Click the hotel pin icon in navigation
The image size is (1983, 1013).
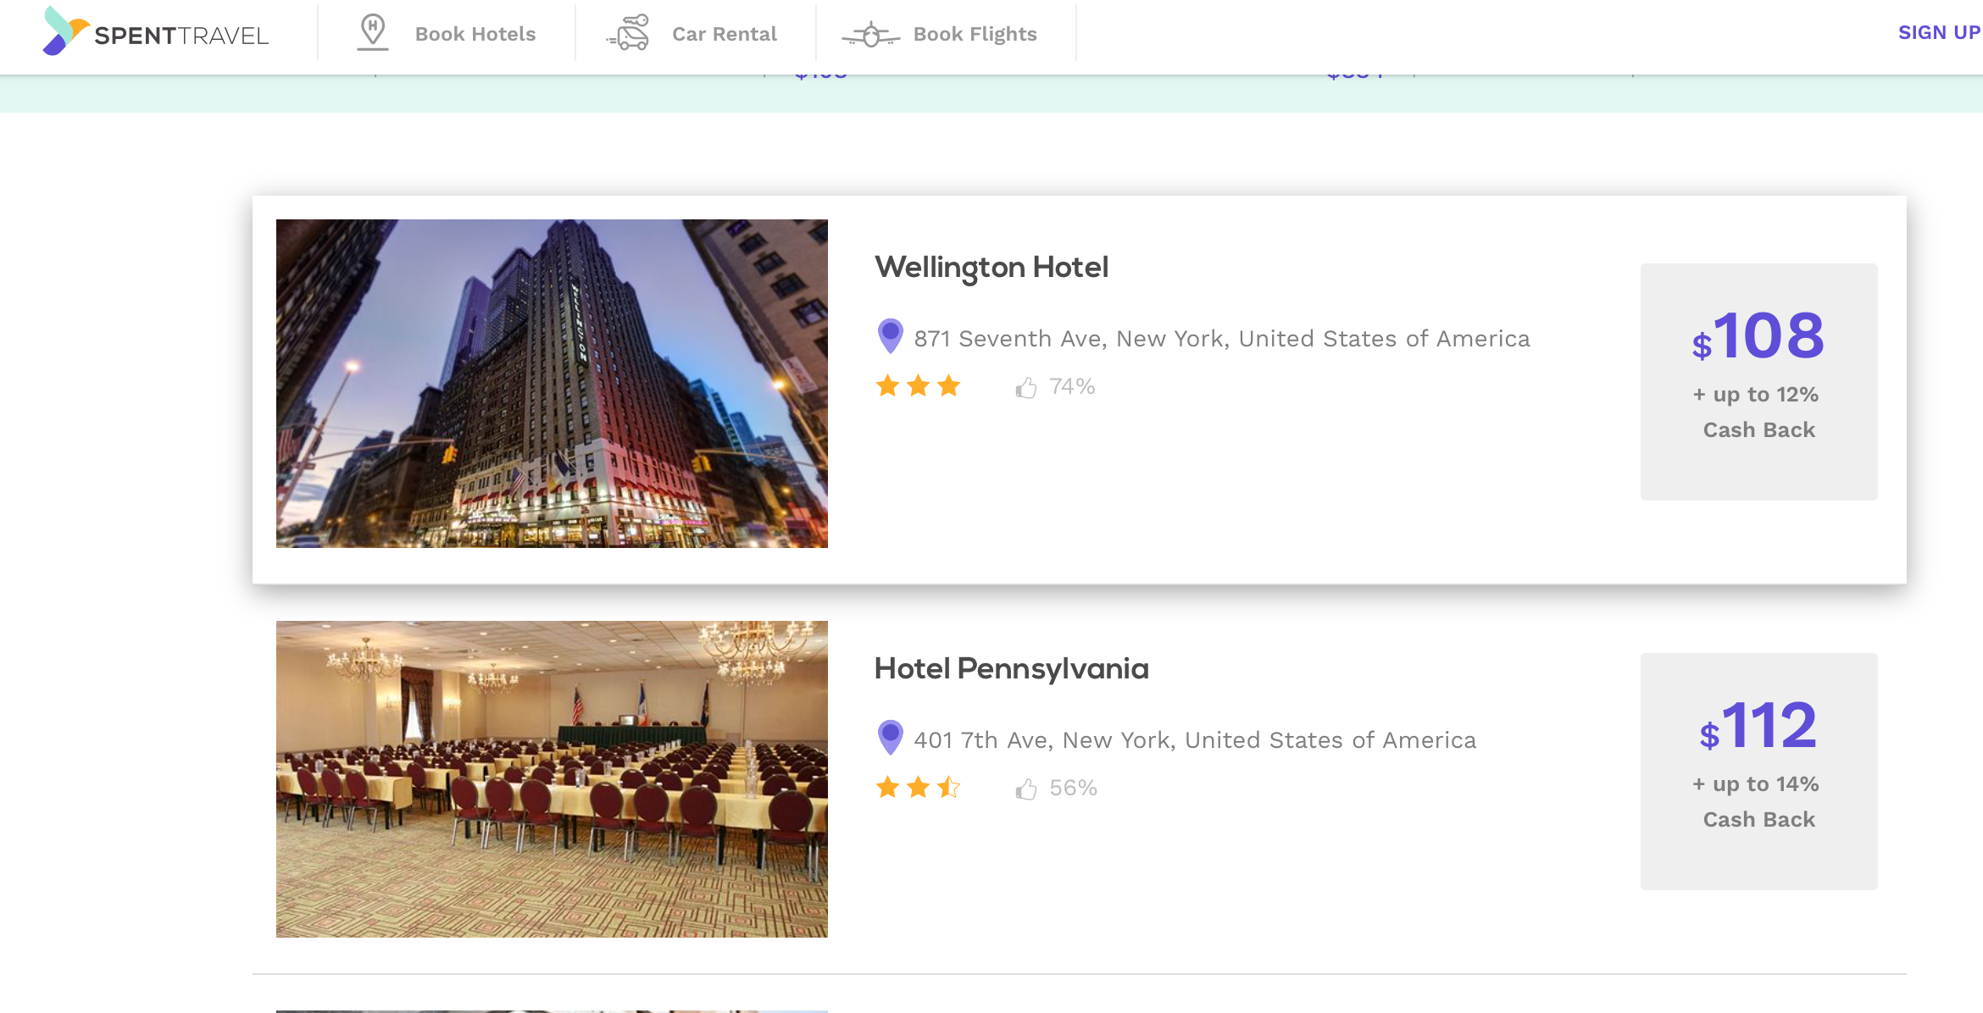click(373, 32)
